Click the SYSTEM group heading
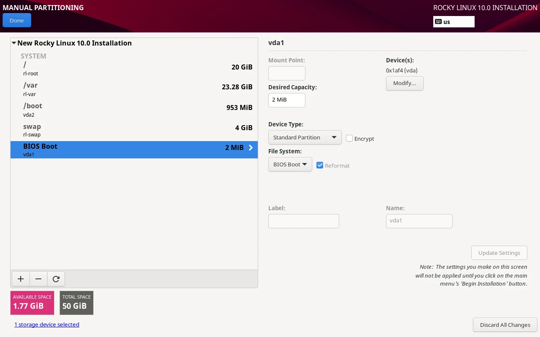The image size is (540, 337). (x=33, y=56)
